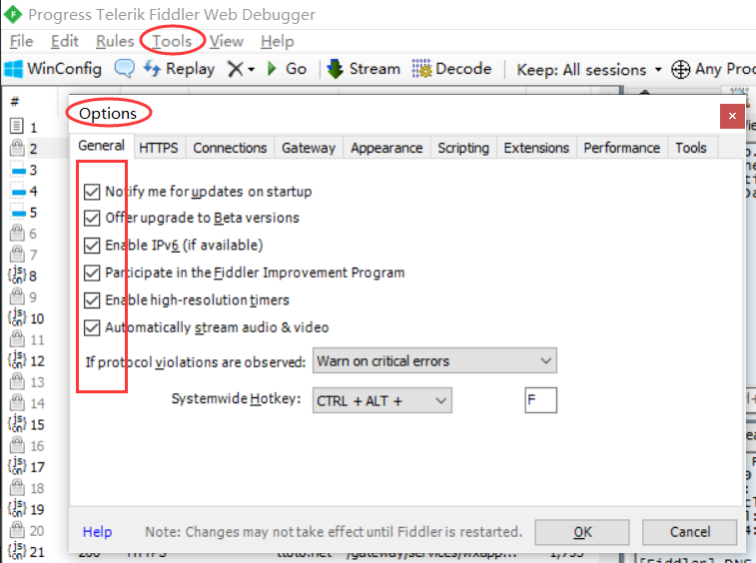Open the CTRL + ALT + hotkey dropdown
The height and width of the screenshot is (563, 756).
381,400
